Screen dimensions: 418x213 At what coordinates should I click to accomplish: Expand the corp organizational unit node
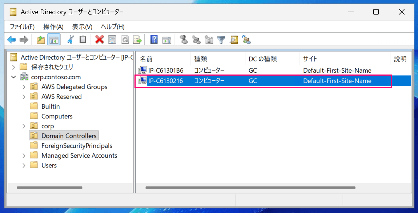[24, 126]
